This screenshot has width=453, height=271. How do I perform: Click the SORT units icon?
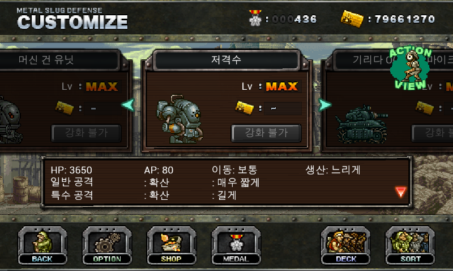click(410, 246)
